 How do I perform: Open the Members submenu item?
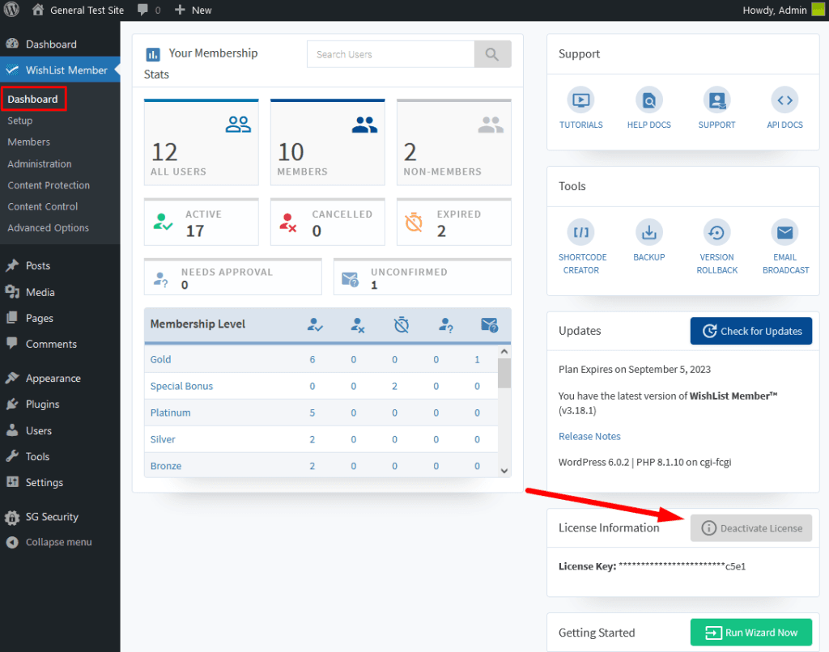click(28, 142)
